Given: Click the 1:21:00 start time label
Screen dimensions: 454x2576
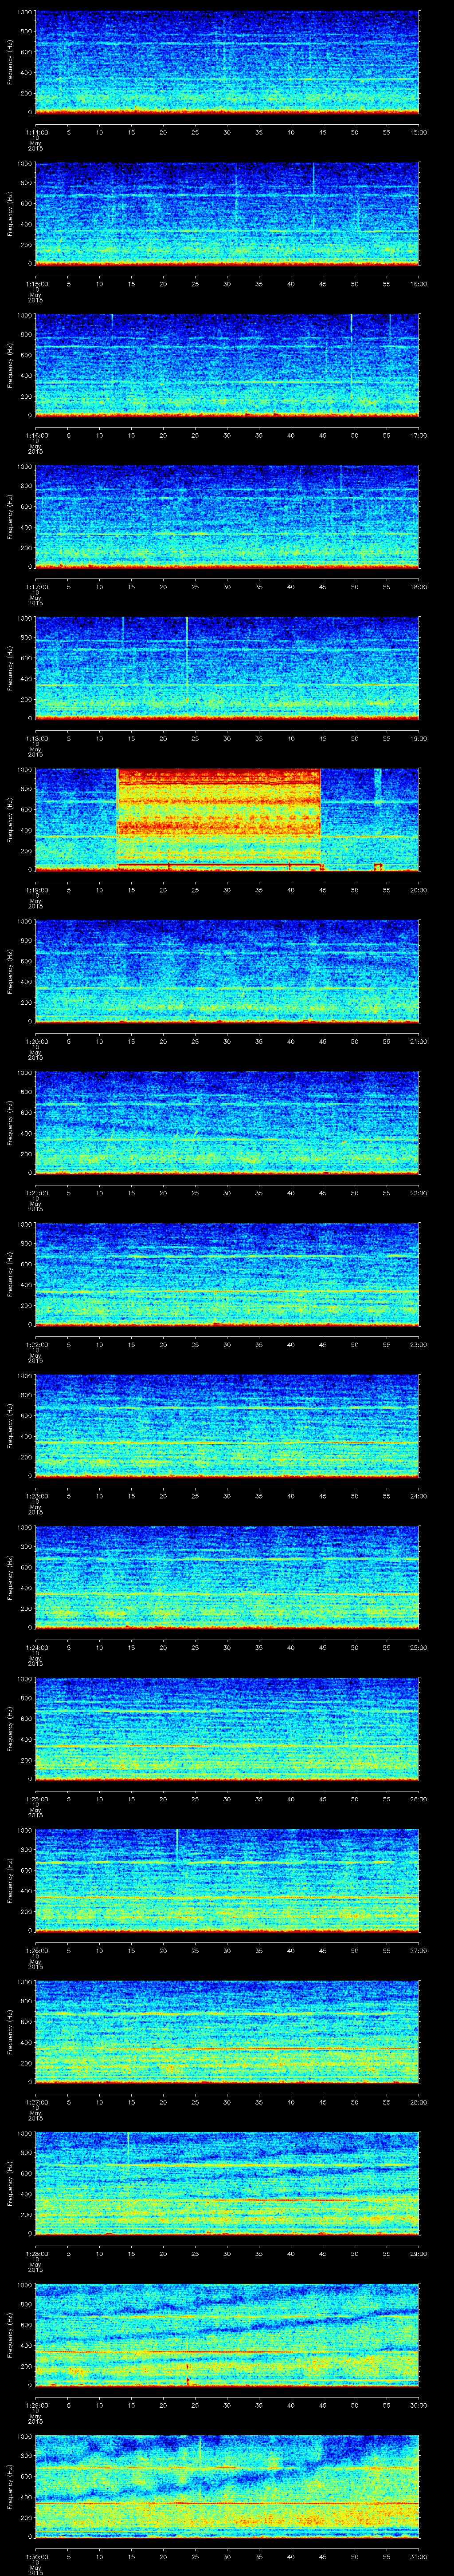Looking at the screenshot, I should click(x=36, y=1193).
